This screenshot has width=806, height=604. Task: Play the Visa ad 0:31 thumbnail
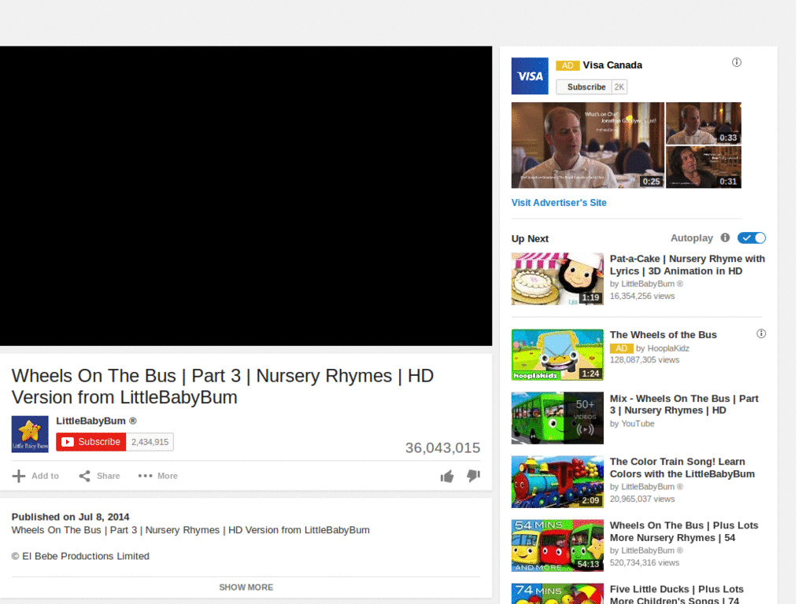click(x=703, y=168)
